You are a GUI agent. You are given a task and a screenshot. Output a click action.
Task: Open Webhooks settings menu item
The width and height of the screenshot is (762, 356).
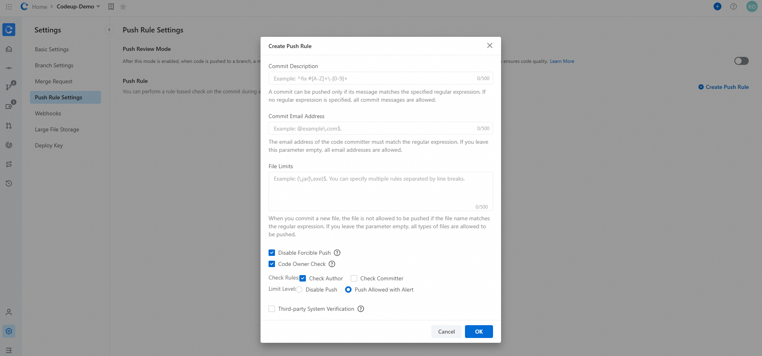[x=48, y=113]
